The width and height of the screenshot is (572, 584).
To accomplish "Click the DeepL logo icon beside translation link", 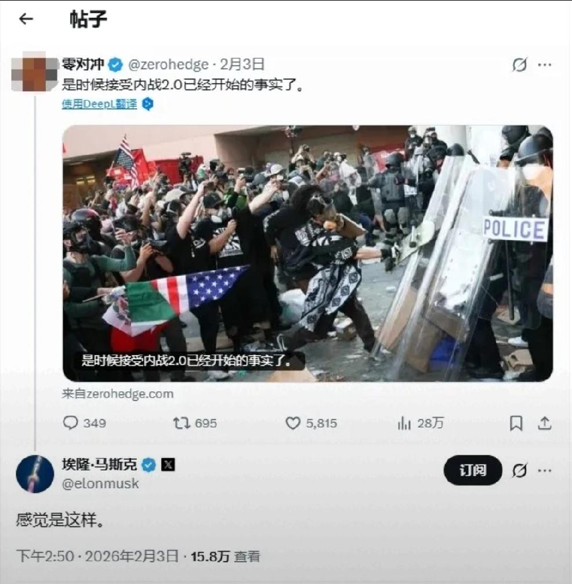I will pos(148,104).
